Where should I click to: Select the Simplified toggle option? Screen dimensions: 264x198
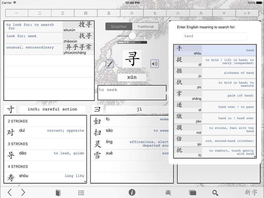coord(119,26)
